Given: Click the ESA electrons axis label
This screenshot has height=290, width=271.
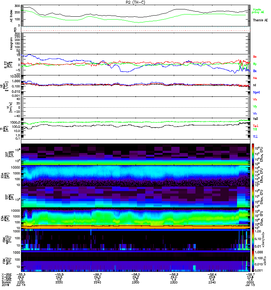Looking at the screenshot, I should click(x=5, y=218).
